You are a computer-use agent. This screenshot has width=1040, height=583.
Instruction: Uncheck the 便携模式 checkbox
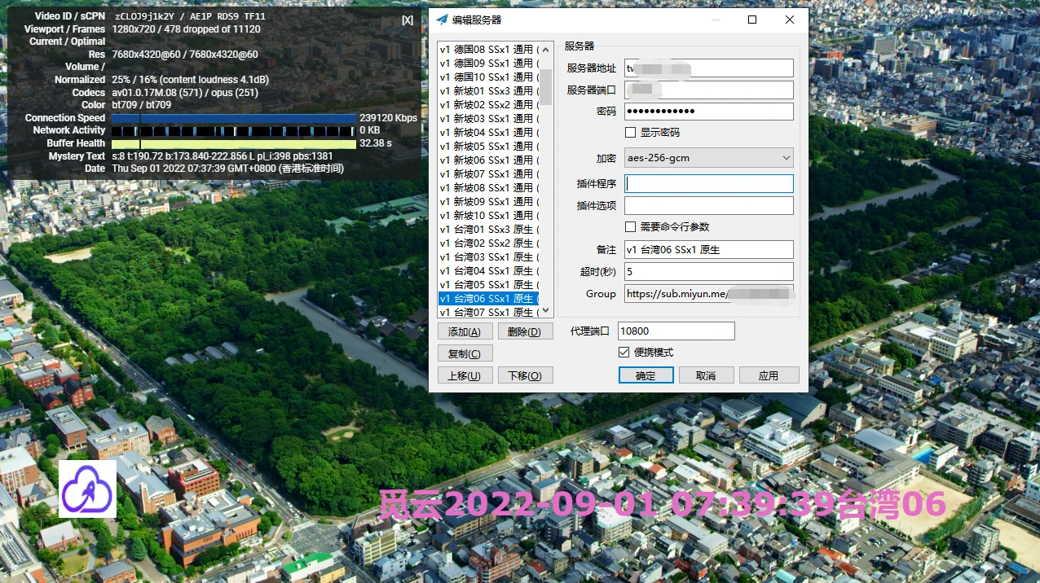(x=624, y=353)
